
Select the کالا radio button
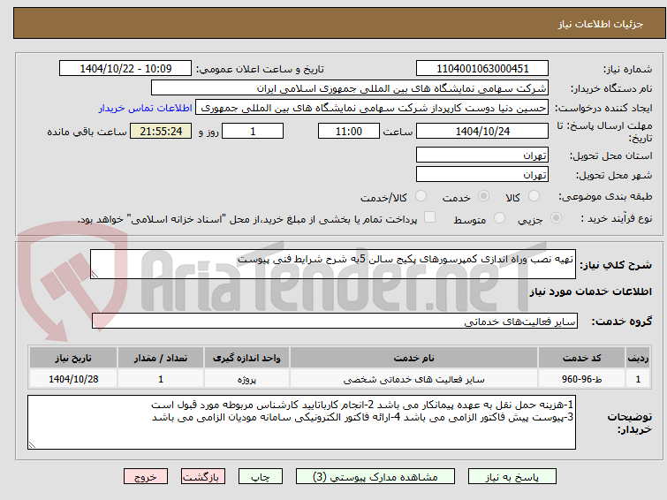(534, 196)
